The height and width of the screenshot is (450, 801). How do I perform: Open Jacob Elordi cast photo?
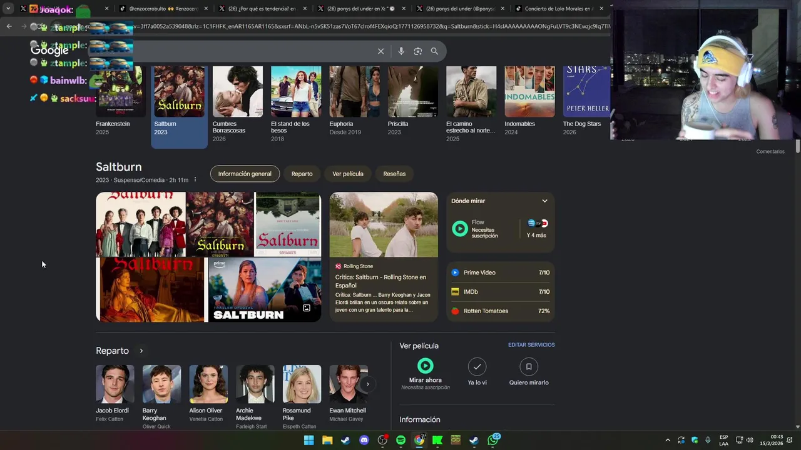pyautogui.click(x=115, y=384)
